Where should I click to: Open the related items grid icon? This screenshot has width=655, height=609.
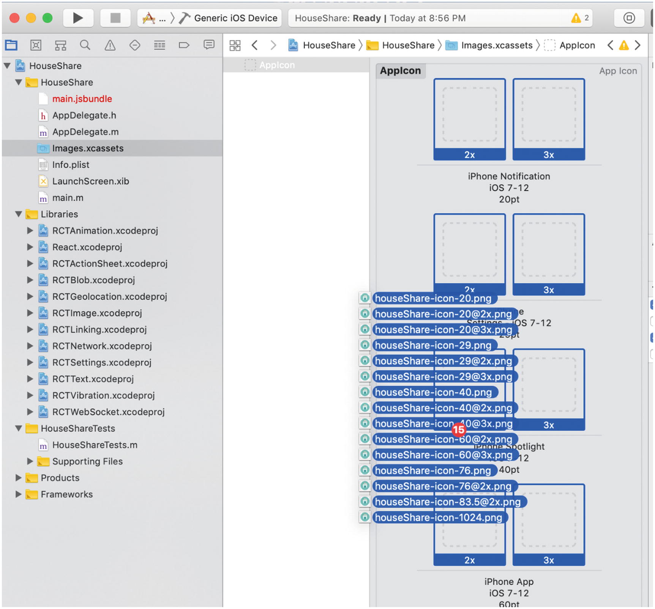click(235, 46)
